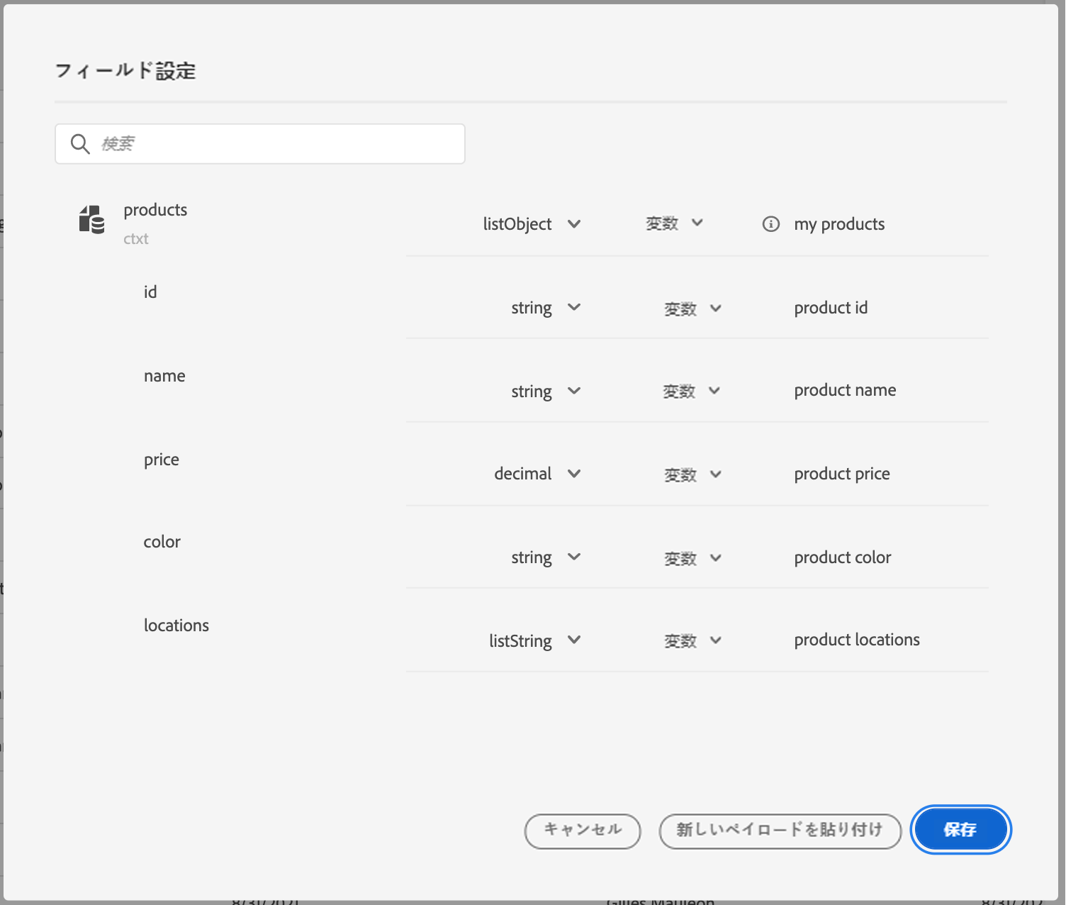Open the string type dropdown for id
The height and width of the screenshot is (905, 1066).
(x=546, y=308)
